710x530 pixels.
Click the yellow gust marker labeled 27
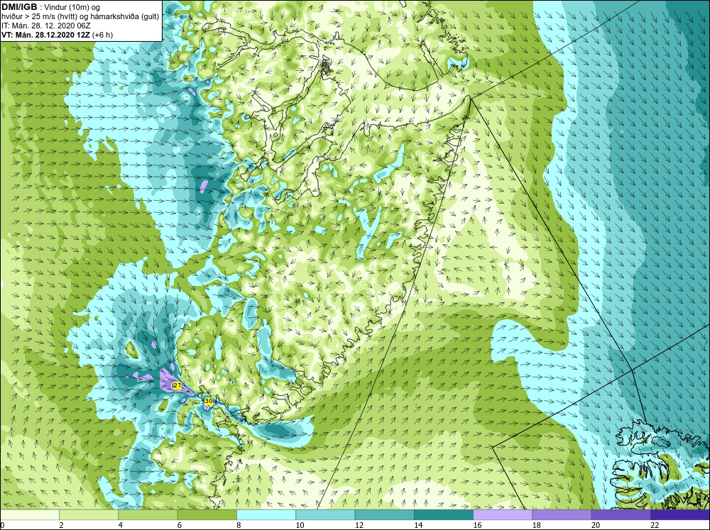pos(177,386)
